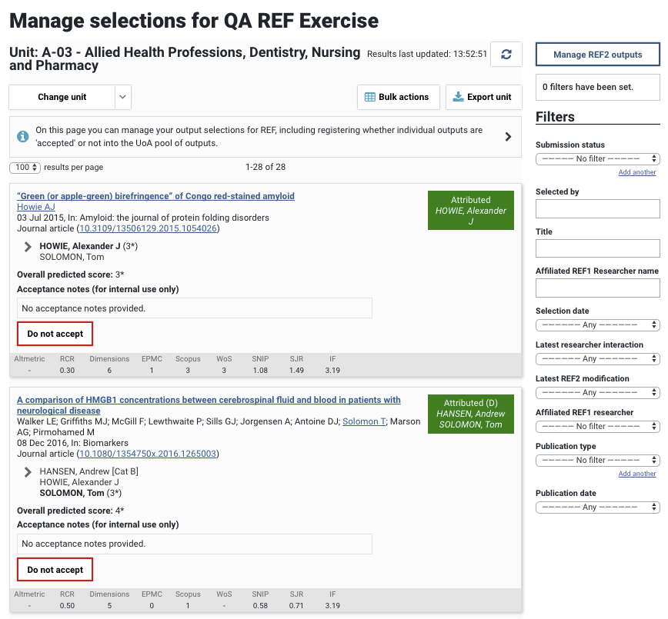Expand the HOWIE, Alexander J researcher row chevron
Image resolution: width=668 pixels, height=619 pixels.
point(28,247)
